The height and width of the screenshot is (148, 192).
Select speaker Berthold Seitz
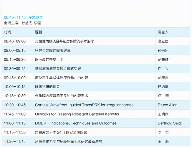tap(170, 123)
